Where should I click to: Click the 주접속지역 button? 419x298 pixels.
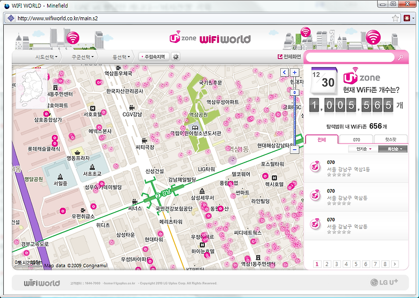154,57
